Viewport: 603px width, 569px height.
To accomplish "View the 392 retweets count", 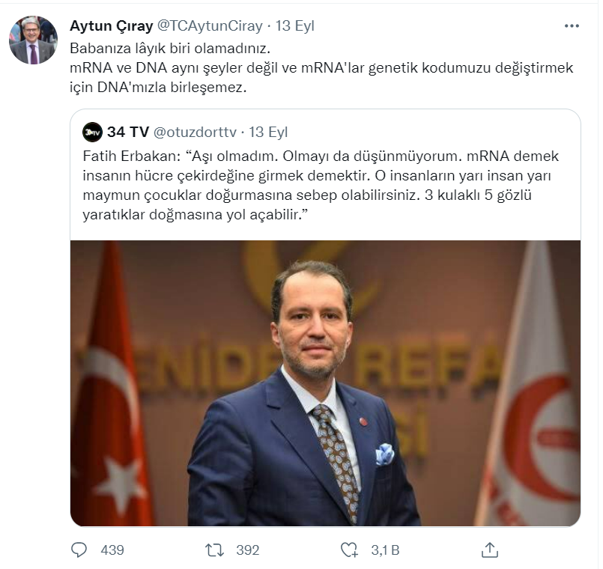I will 248,550.
